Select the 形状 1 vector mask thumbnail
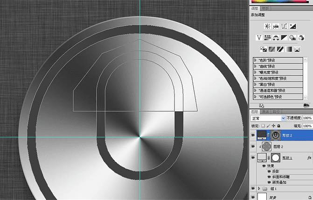Image resolution: width=313 pixels, height=200 pixels. point(276,158)
